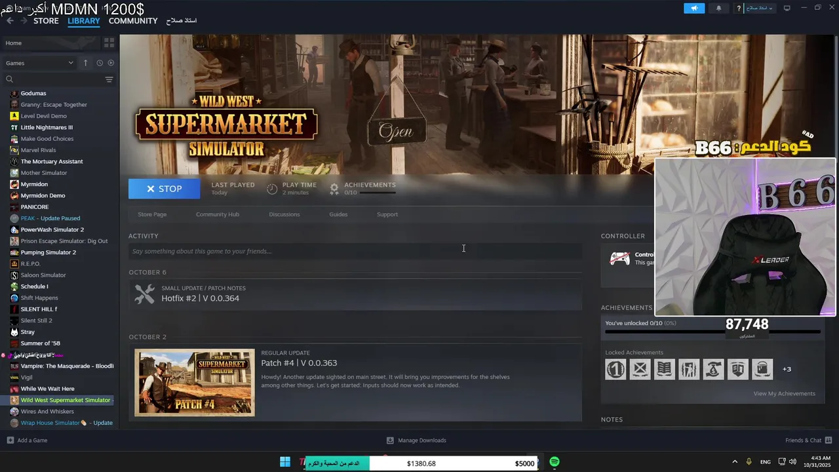
Task: View seventh locked achievement icon
Action: tap(762, 369)
